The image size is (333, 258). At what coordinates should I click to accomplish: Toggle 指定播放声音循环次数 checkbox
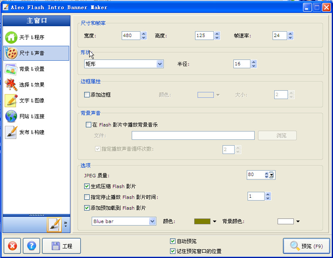coord(98,149)
